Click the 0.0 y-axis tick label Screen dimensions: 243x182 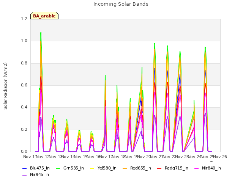(x=24, y=151)
